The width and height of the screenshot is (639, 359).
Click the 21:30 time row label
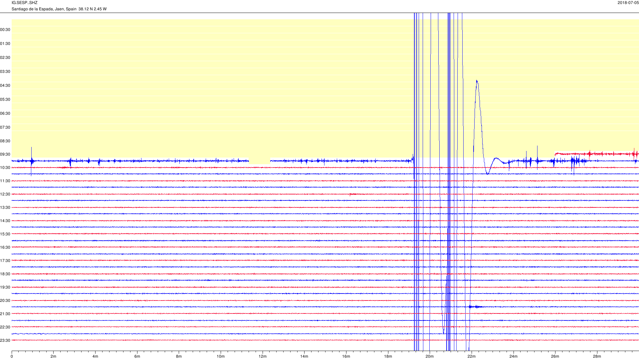pos(5,314)
